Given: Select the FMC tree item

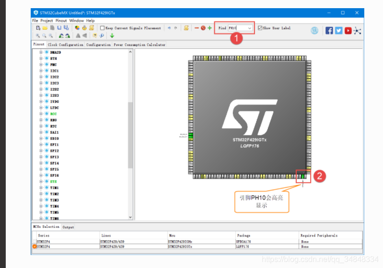Looking at the screenshot, I should (54, 65).
